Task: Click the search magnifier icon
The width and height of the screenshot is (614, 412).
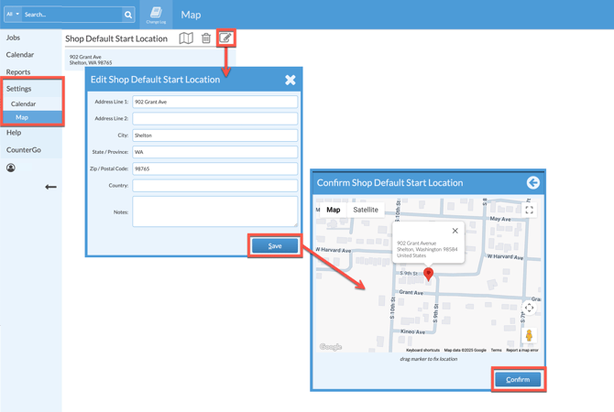Action: pyautogui.click(x=128, y=15)
